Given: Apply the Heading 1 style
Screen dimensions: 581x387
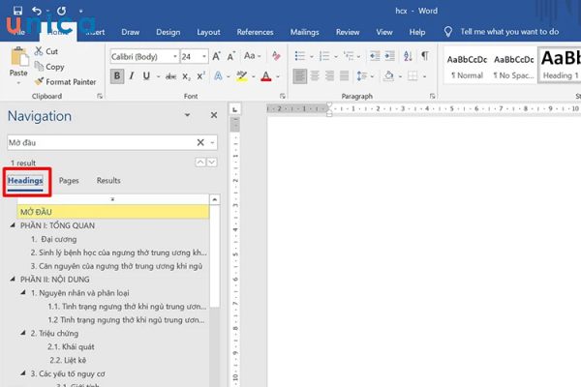Looking at the screenshot, I should coord(560,63).
